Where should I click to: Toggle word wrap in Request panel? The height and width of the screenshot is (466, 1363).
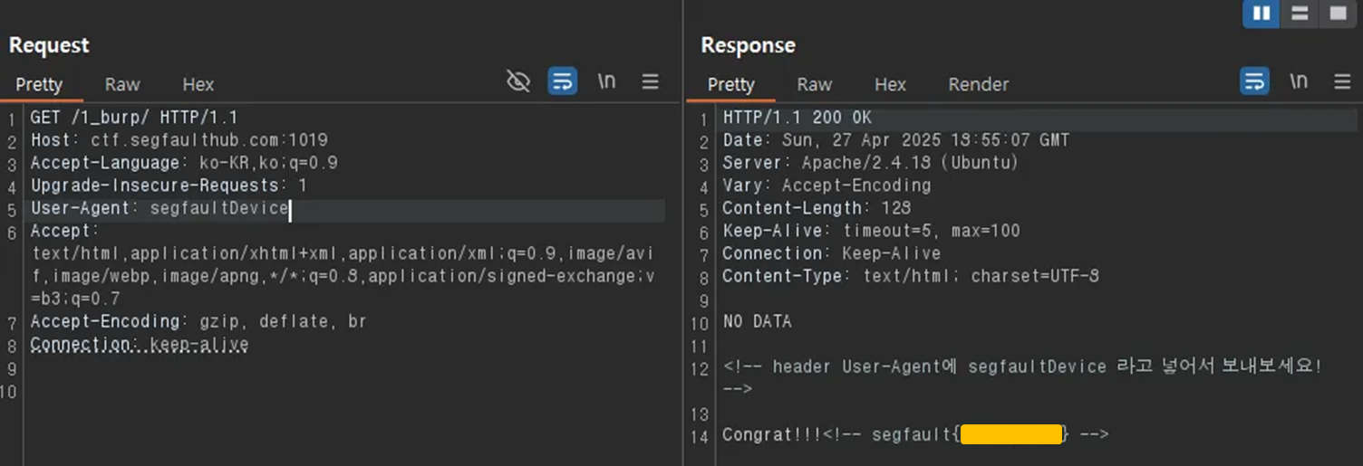click(x=563, y=82)
